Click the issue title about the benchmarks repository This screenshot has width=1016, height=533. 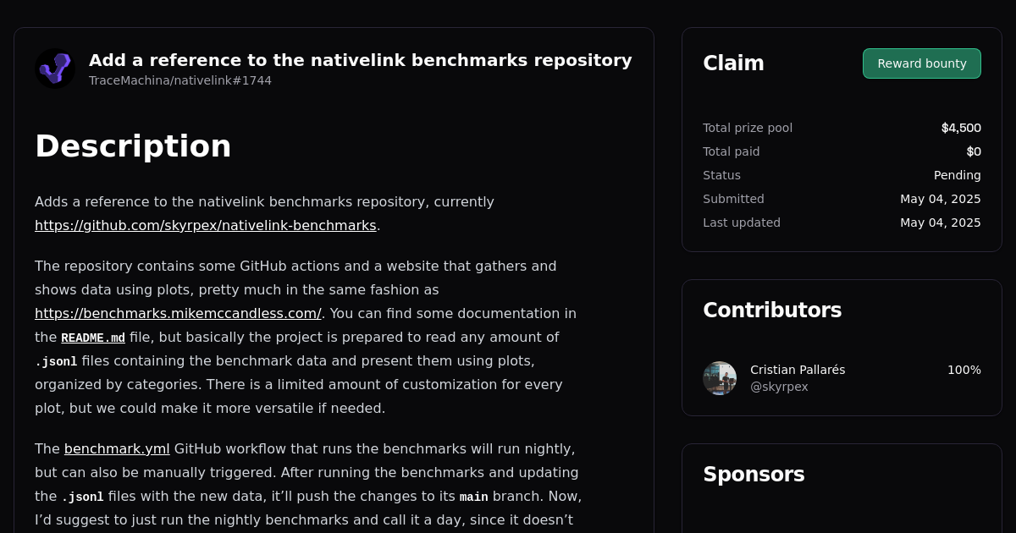click(x=360, y=60)
